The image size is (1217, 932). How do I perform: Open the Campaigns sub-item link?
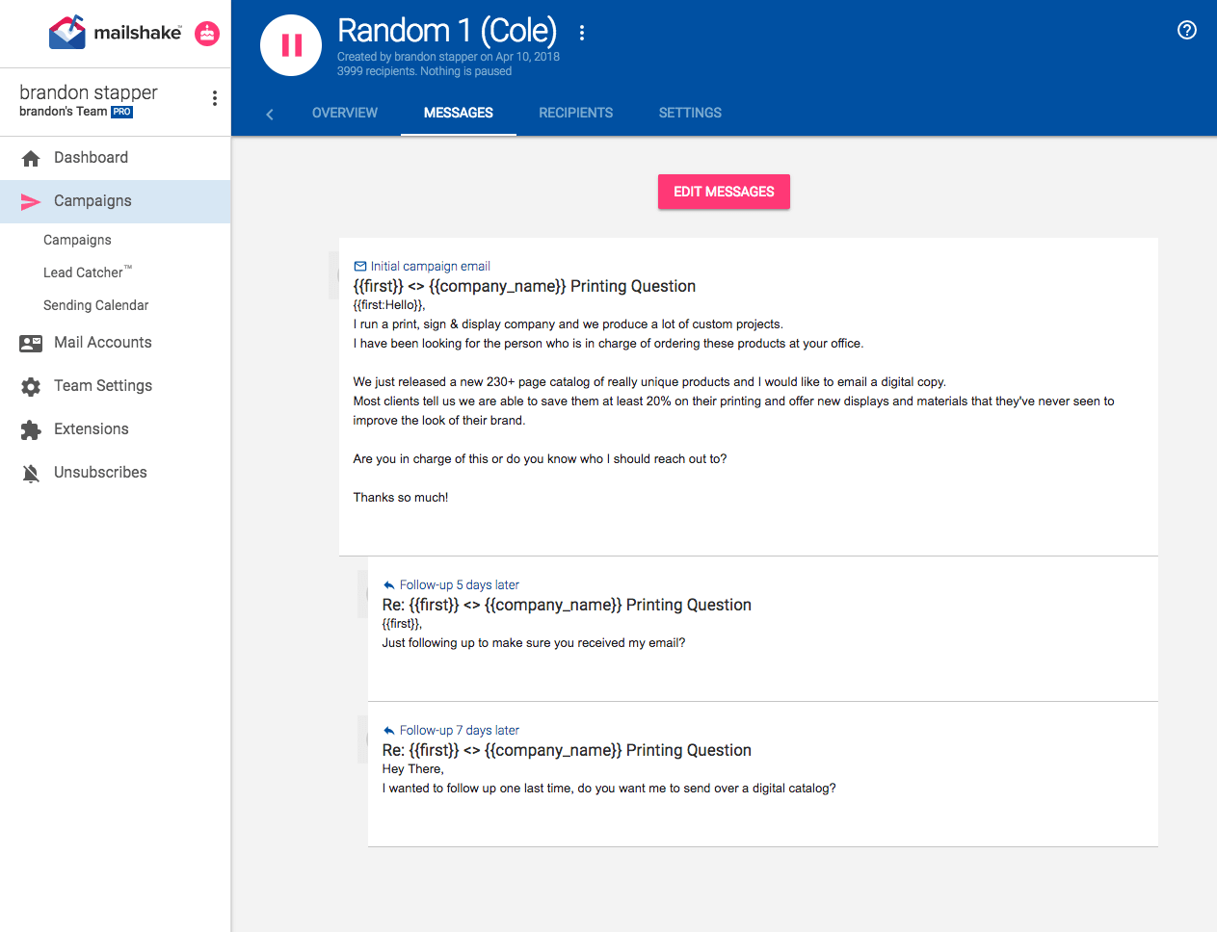point(77,240)
